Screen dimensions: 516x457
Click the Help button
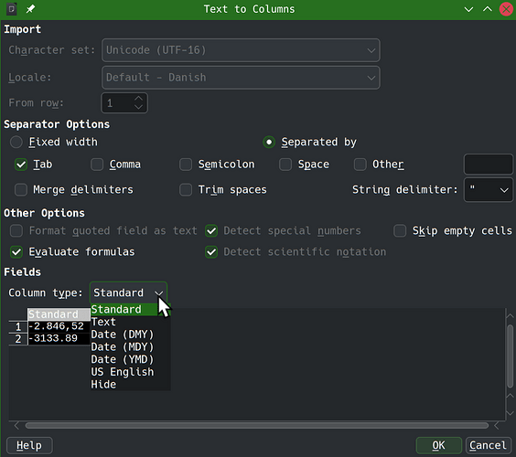[29, 445]
